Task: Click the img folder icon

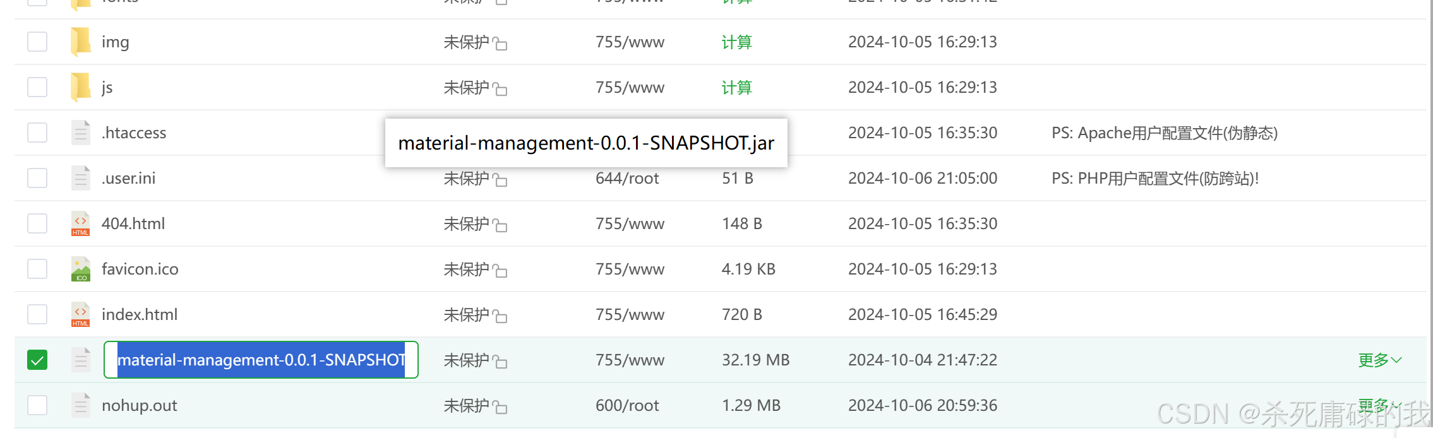Action: (x=80, y=42)
